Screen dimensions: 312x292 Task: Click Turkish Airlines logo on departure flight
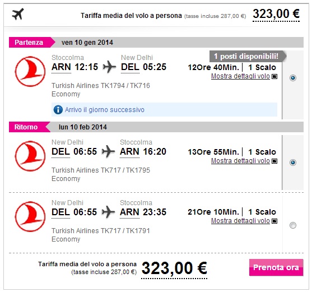click(x=30, y=72)
